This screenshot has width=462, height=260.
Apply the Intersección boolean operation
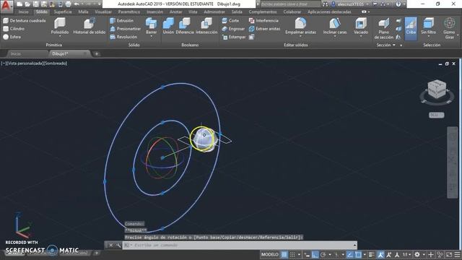(x=206, y=26)
